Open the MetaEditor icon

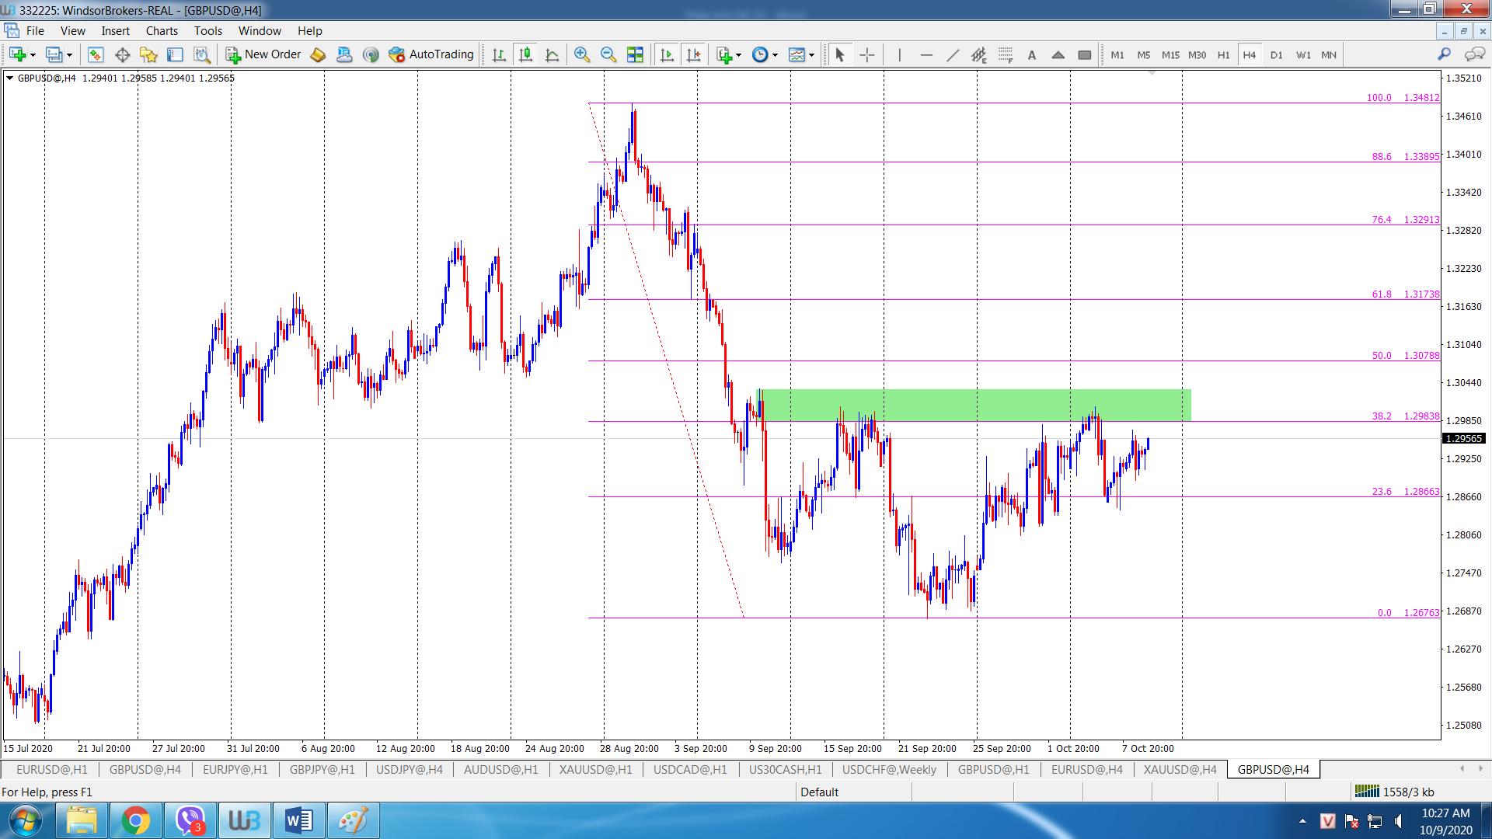318,54
